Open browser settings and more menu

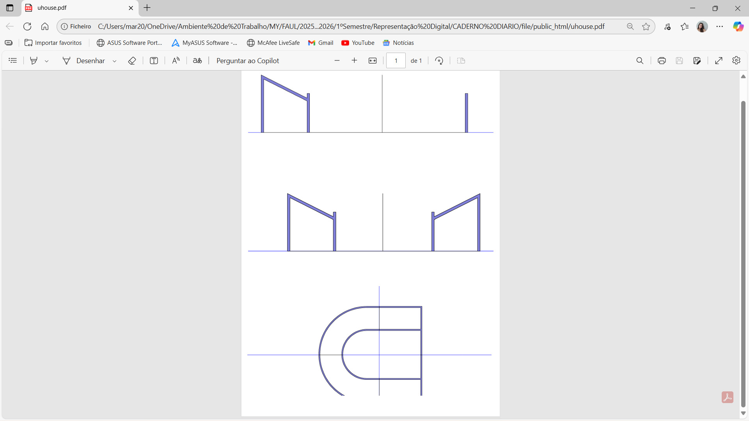click(x=720, y=27)
